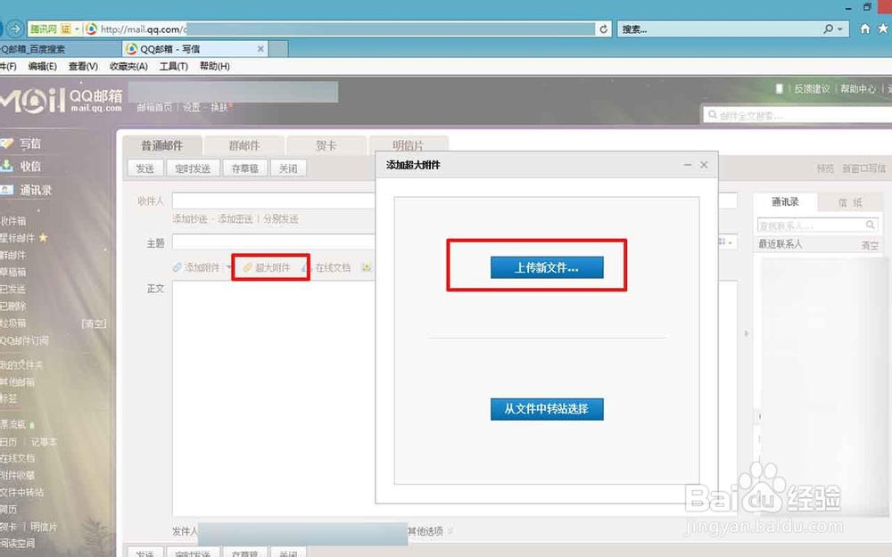Image resolution: width=892 pixels, height=557 pixels.
Task: Open 在线文档 in the left sidebar
Action: [18, 458]
